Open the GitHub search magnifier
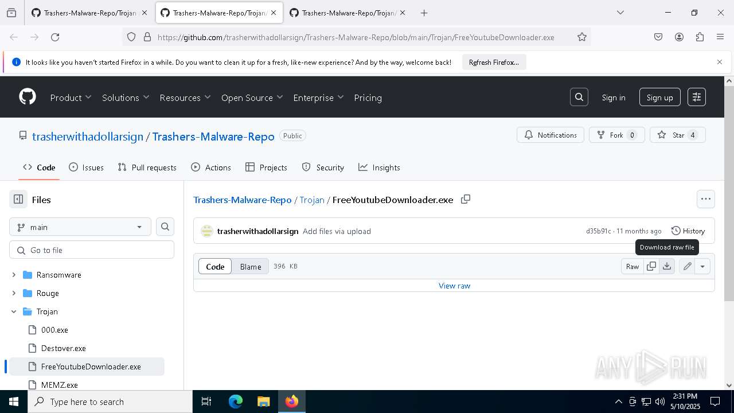 click(x=579, y=98)
